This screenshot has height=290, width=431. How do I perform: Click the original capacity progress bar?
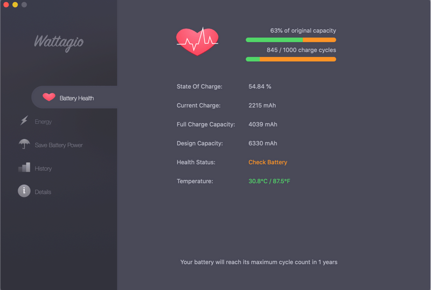[x=291, y=40]
